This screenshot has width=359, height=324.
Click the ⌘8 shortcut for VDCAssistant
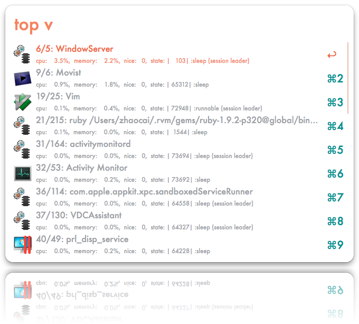335,221
